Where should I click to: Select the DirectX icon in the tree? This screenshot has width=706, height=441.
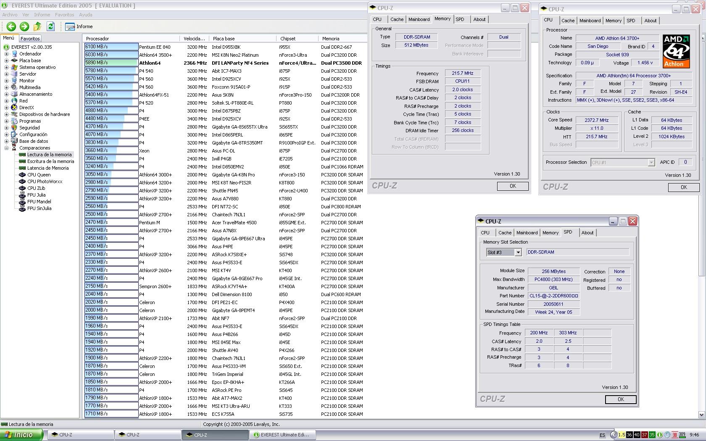14,108
